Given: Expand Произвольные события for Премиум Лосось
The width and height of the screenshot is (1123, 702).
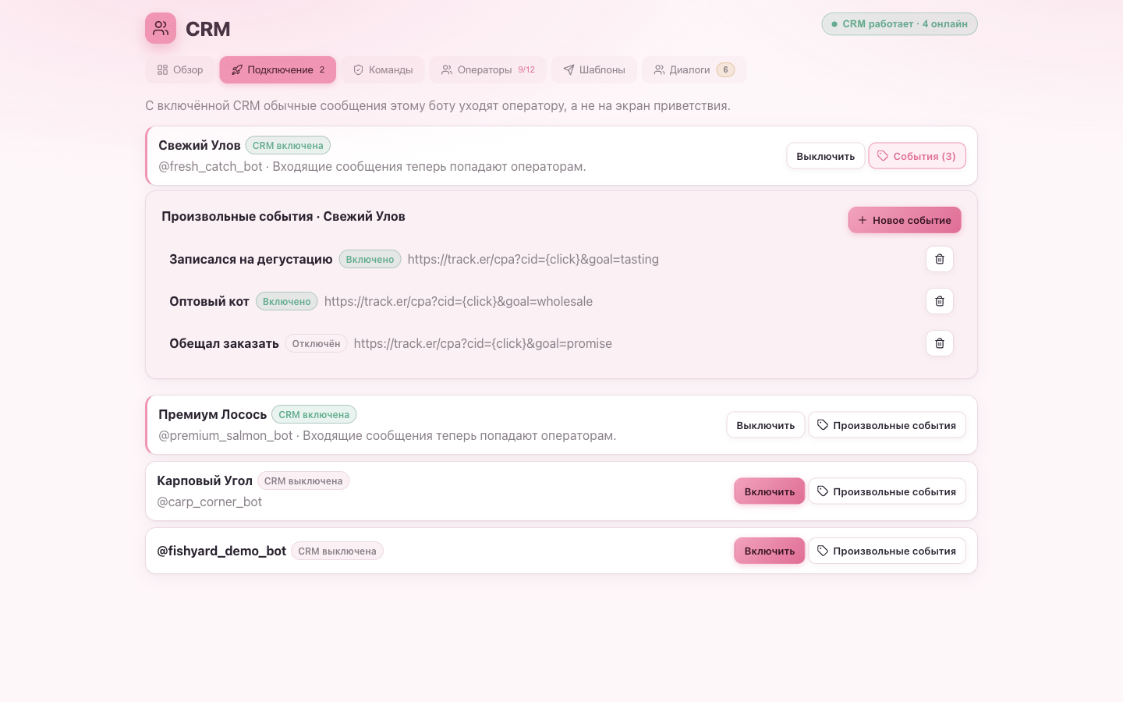Looking at the screenshot, I should [x=887, y=425].
